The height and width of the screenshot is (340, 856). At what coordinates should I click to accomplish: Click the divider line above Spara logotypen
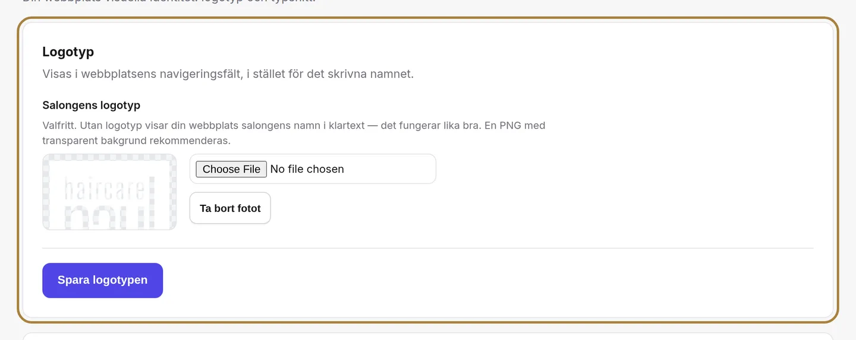tap(427, 248)
